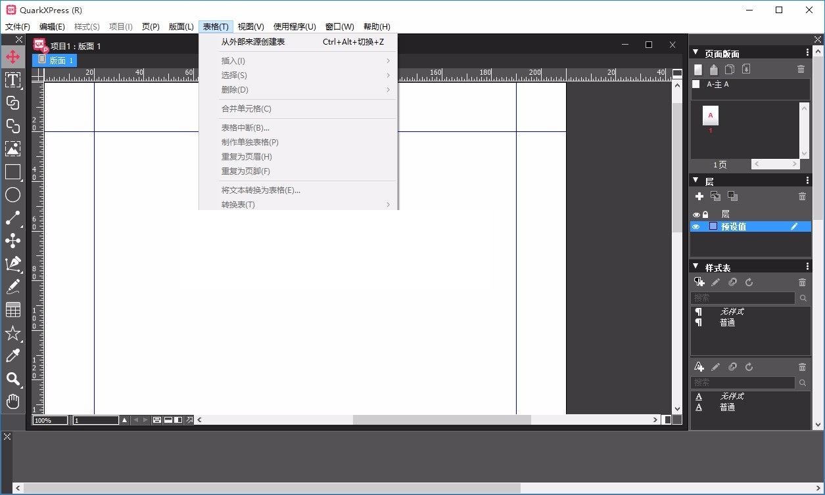
Task: Select the text Unlinking tool
Action: (x=12, y=126)
